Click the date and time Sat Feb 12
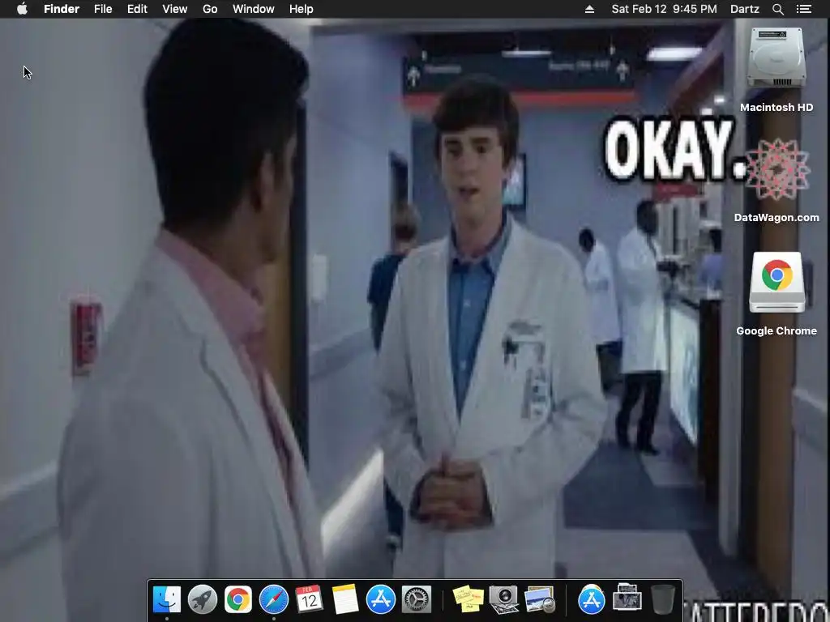The image size is (830, 622). click(665, 9)
